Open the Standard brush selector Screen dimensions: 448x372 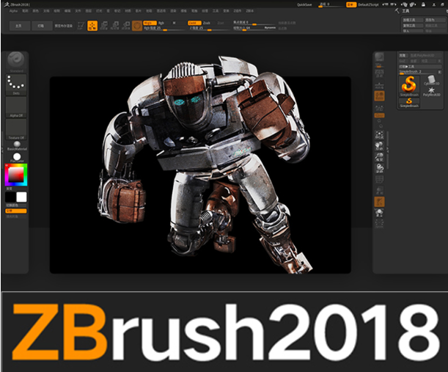coord(16,62)
